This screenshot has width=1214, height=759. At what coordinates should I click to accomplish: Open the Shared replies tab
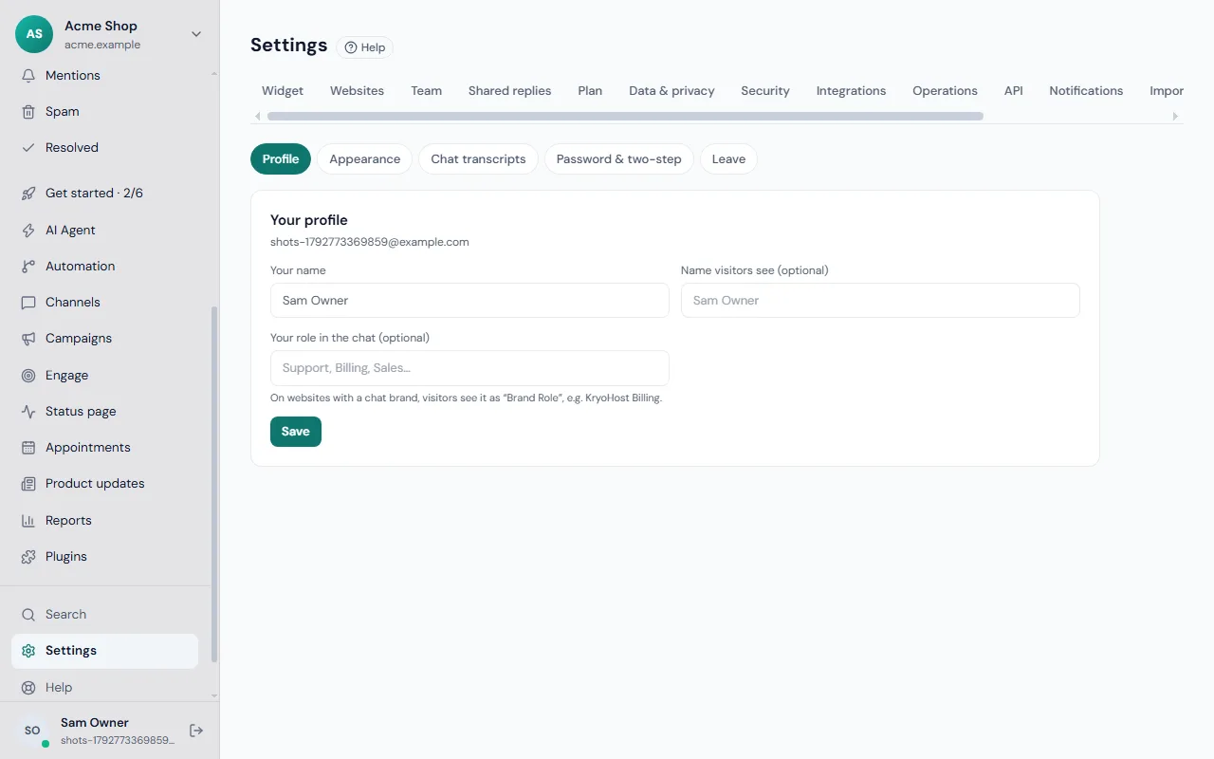509,90
